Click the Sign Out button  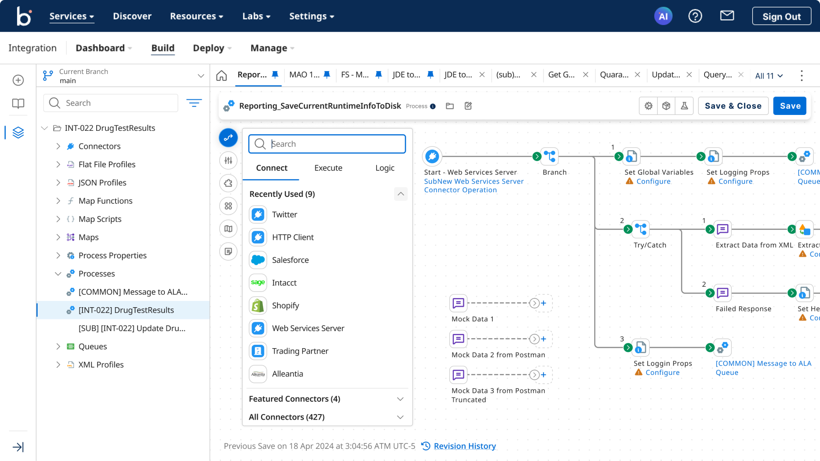(782, 16)
